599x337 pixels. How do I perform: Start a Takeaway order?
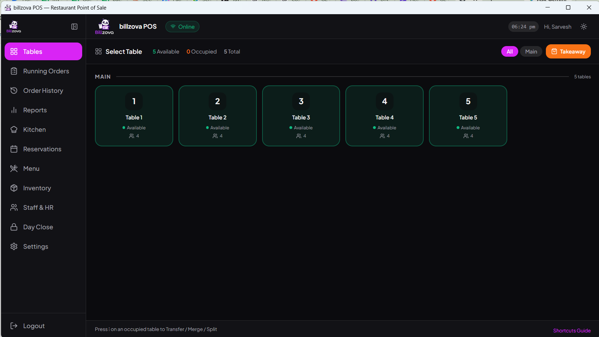568,51
